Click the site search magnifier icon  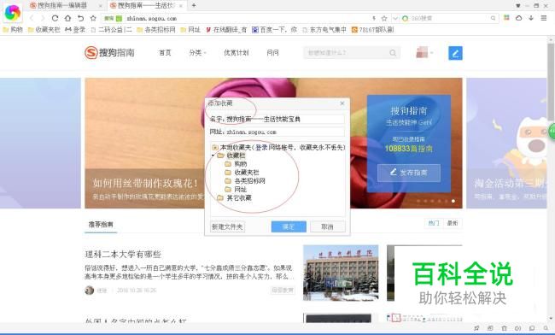coord(393,53)
